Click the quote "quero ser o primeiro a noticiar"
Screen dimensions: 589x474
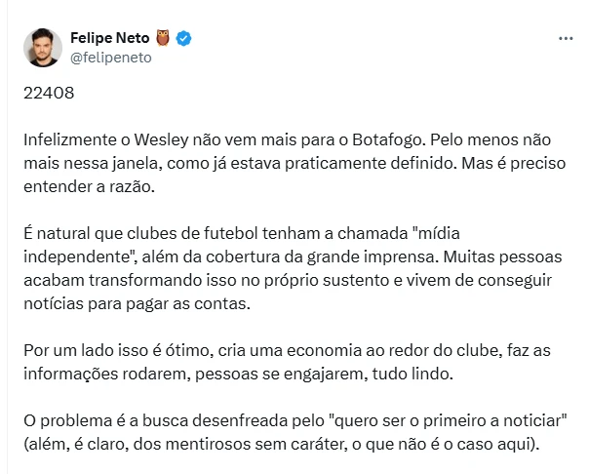448,420
